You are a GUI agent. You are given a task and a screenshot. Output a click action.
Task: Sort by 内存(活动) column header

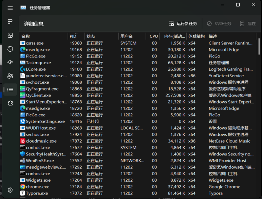[x=173, y=36]
